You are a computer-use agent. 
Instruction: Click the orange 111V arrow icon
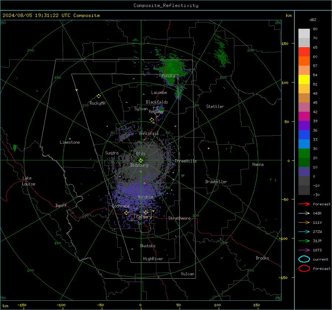click(304, 222)
